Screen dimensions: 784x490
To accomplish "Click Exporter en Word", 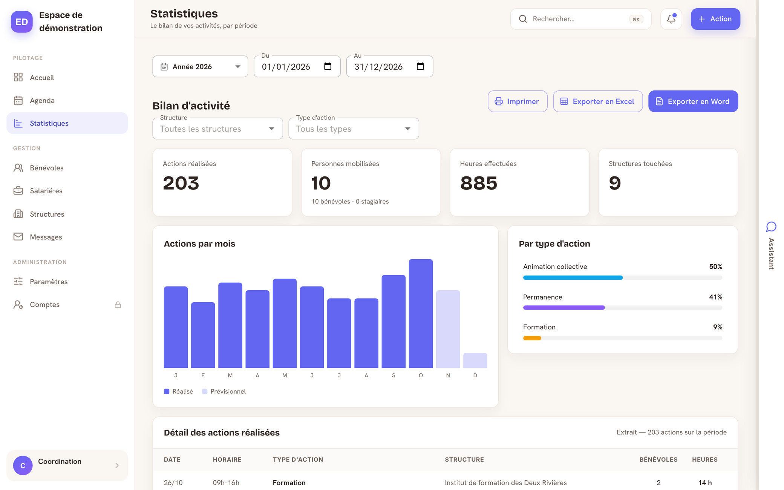I will [x=693, y=101].
